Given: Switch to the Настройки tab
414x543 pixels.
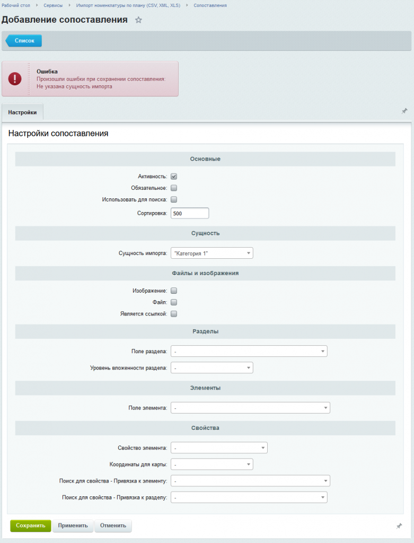Looking at the screenshot, I should [x=22, y=112].
